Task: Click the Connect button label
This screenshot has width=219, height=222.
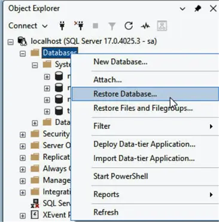Action: [x=23, y=26]
